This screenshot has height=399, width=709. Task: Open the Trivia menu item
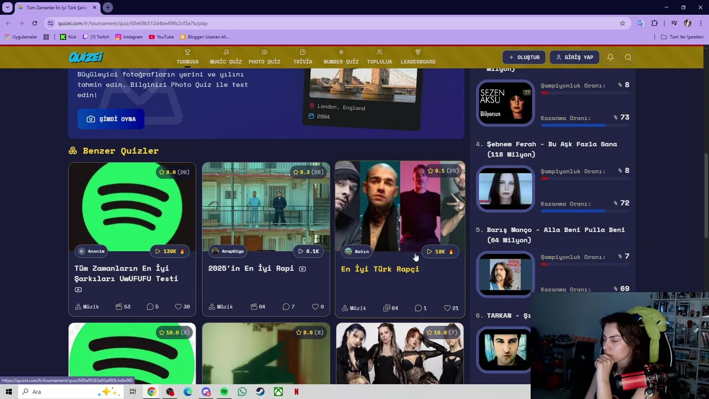coord(302,57)
